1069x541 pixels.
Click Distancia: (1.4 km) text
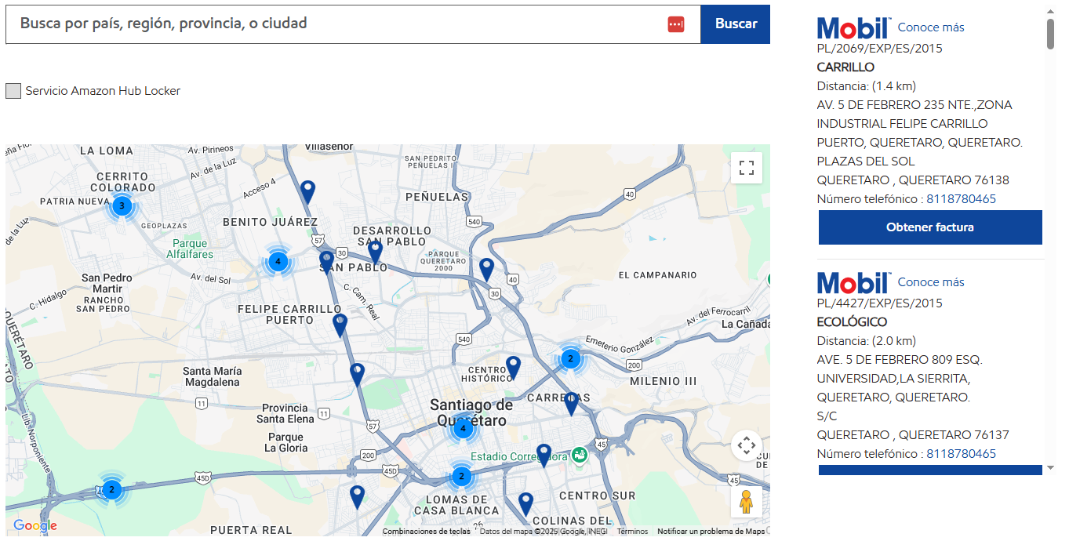[x=867, y=86]
